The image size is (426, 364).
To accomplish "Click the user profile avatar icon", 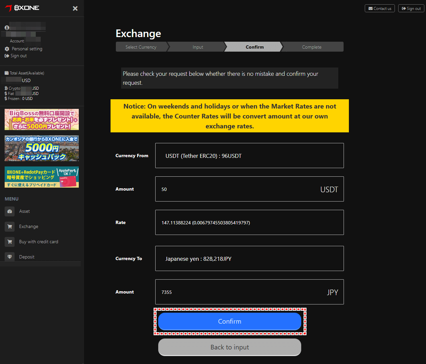I will click(x=7, y=28).
